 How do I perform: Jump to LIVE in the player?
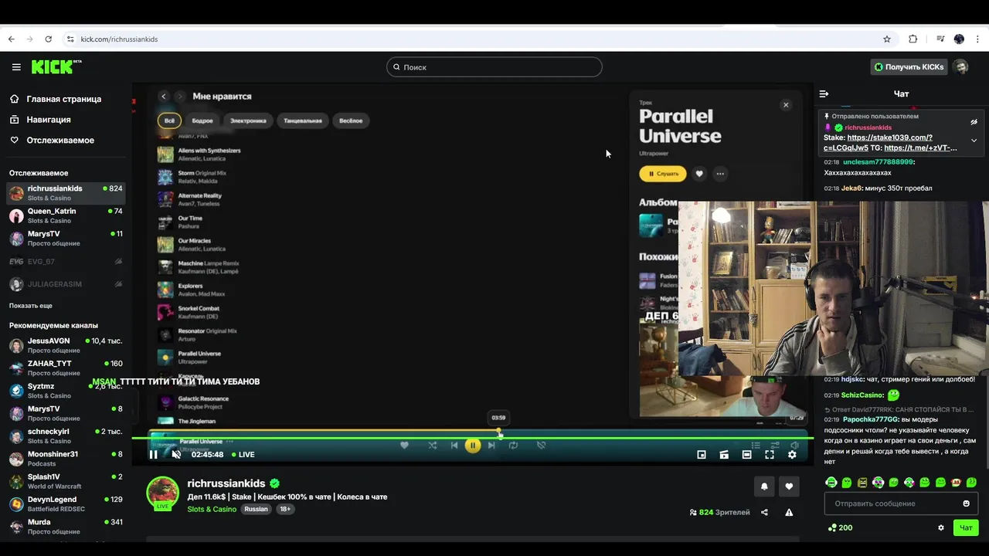[243, 455]
